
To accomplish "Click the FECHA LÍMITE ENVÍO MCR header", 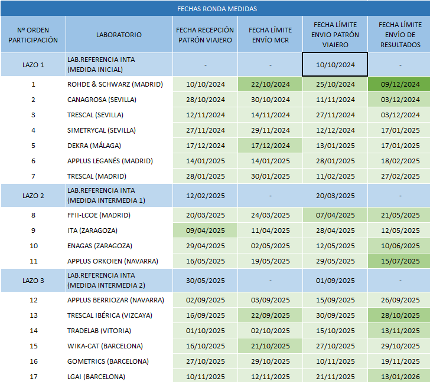I will point(270,35).
